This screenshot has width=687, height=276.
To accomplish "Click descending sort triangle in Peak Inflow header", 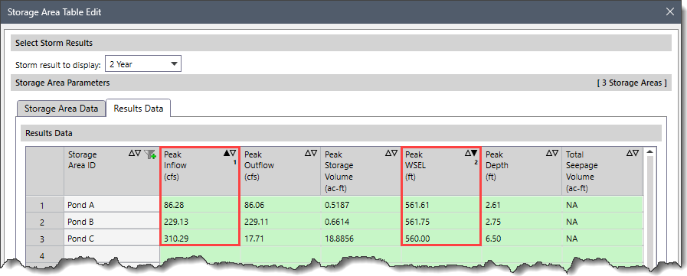I will (233, 153).
